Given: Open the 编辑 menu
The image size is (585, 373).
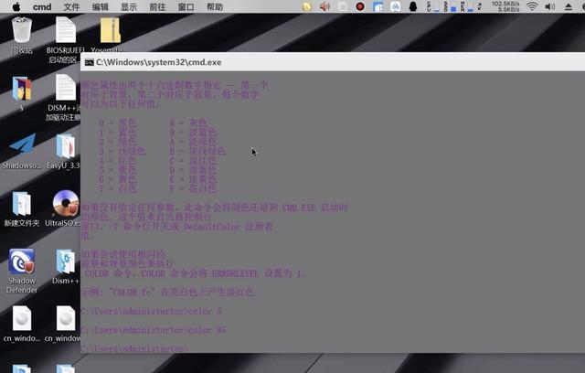Looking at the screenshot, I should click(101, 6).
